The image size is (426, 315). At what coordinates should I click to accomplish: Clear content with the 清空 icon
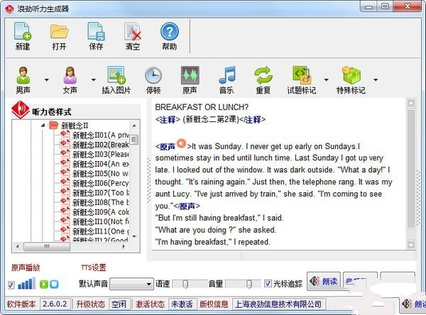(x=133, y=33)
